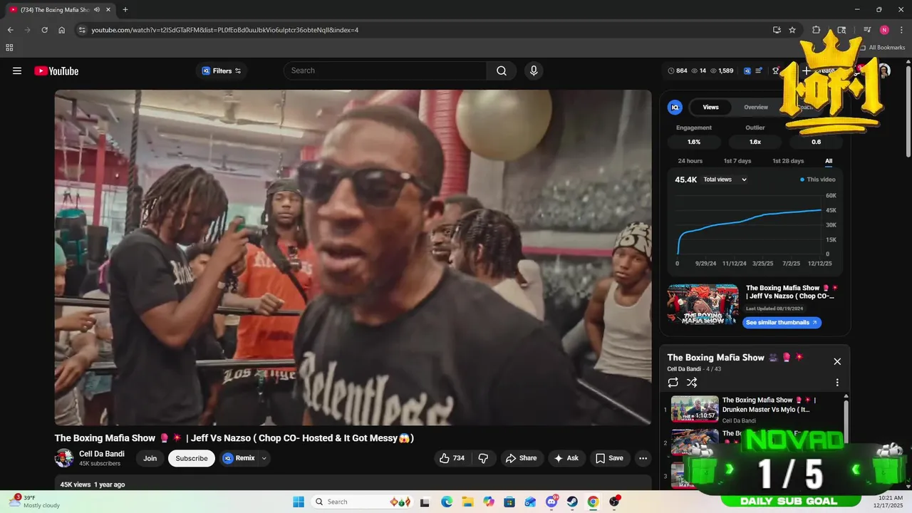Select the 1st 28 days range tab
912x513 pixels.
tap(788, 161)
